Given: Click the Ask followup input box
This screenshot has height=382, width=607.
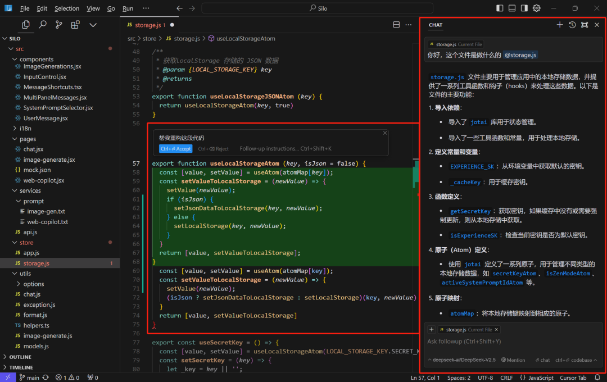Looking at the screenshot, I should (506, 342).
